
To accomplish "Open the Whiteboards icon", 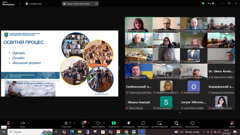I will 159,123.
